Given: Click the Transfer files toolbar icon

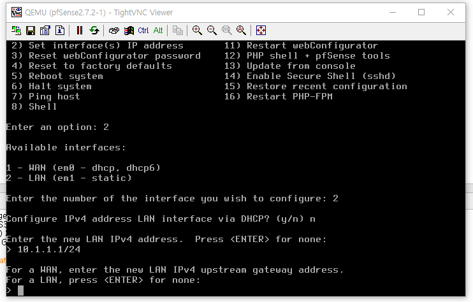Looking at the screenshot, I should pos(178,31).
